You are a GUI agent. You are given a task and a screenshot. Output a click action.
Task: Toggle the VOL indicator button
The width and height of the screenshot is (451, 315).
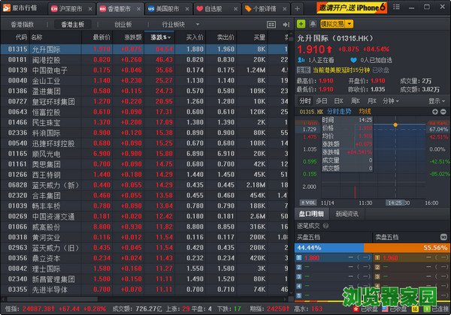tap(307, 202)
